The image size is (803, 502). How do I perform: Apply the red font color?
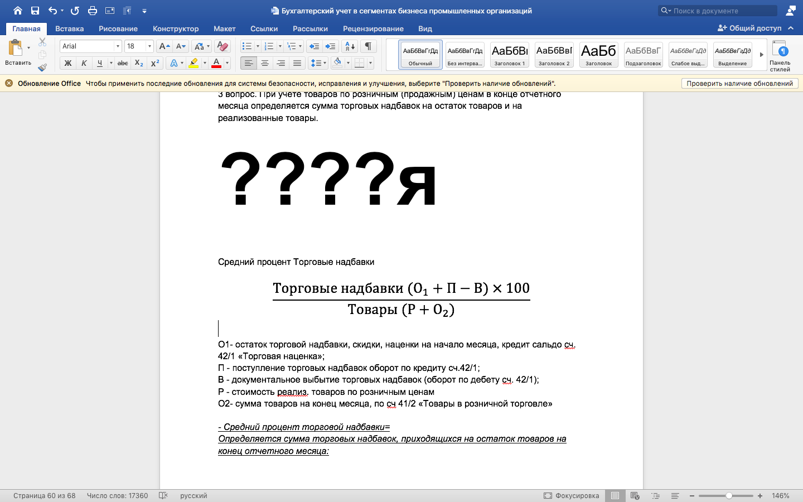pos(216,63)
